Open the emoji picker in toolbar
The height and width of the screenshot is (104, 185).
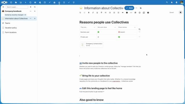pos(140,13)
